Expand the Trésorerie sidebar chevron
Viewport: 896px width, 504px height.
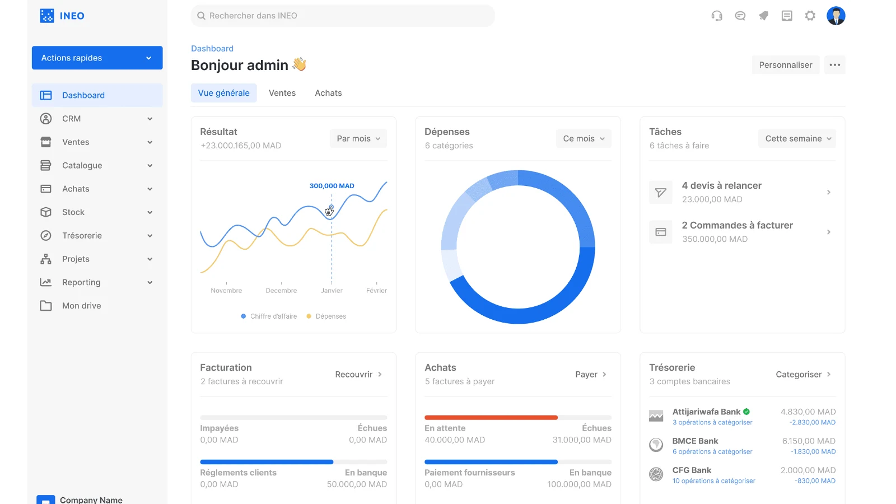tap(150, 236)
